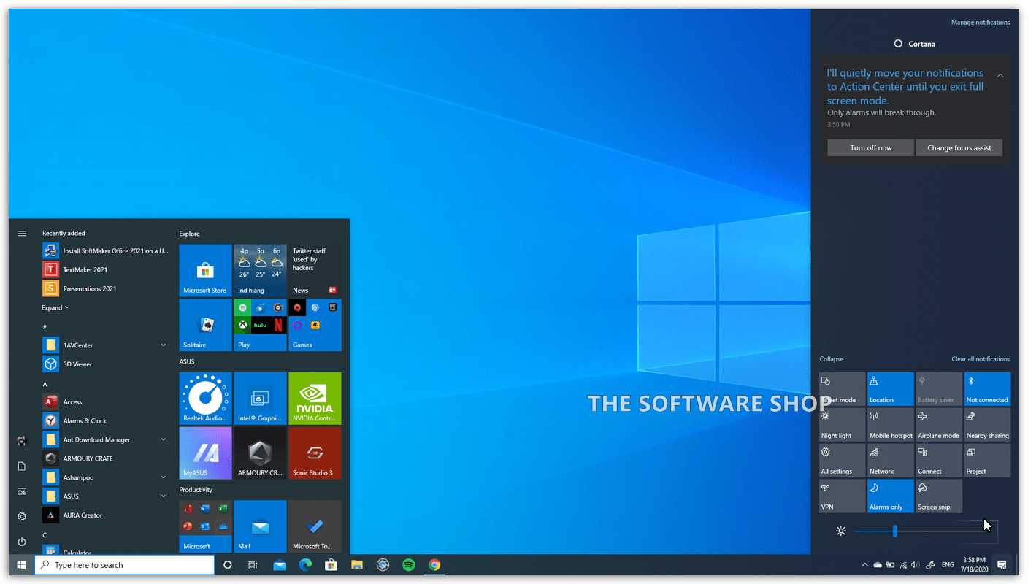Launch Solitaire from the Start menu tiles

pos(205,325)
